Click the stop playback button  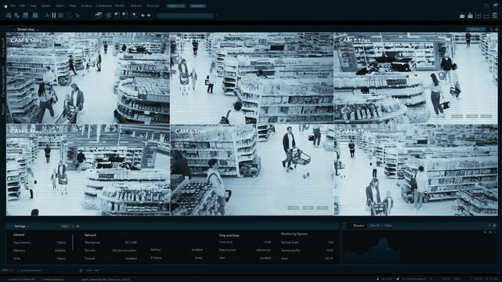click(61, 15)
